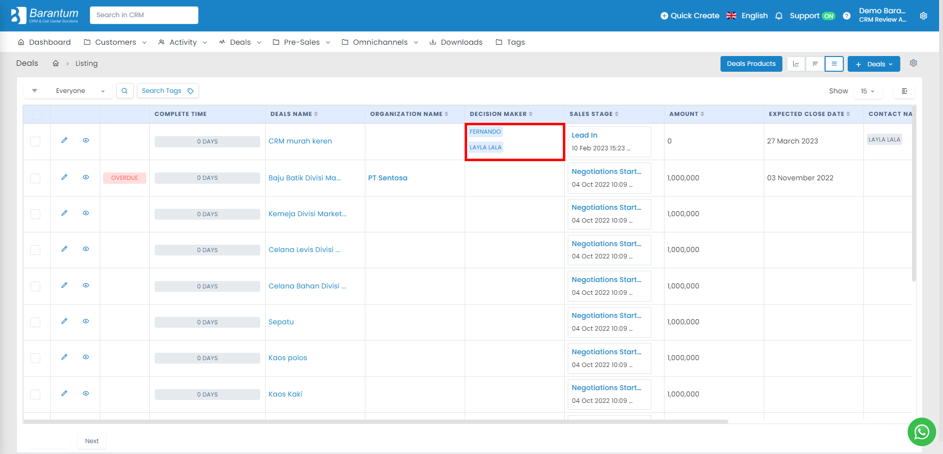Open the Downloads menu item
943x454 pixels.
pos(456,42)
